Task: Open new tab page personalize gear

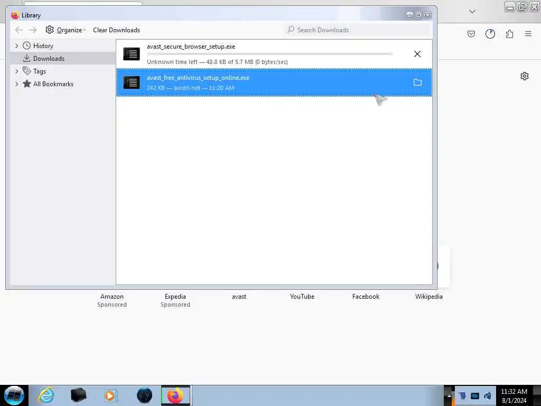Action: tap(525, 76)
